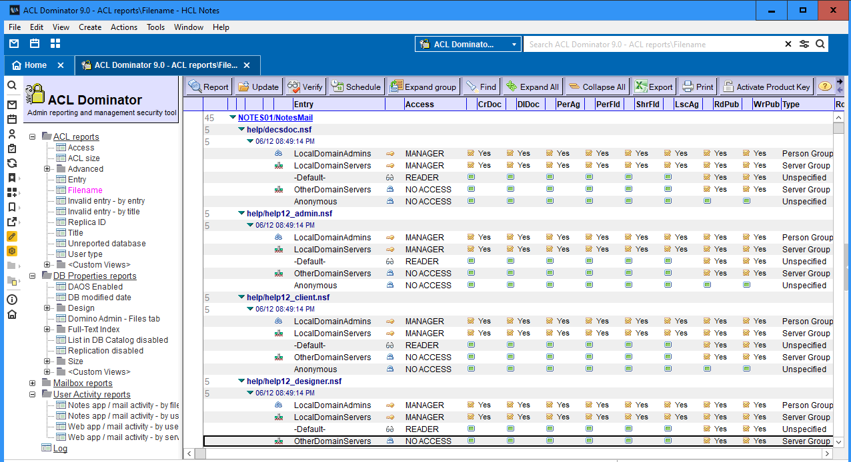Open the Schedule toolbar button
The height and width of the screenshot is (462, 851).
point(355,87)
